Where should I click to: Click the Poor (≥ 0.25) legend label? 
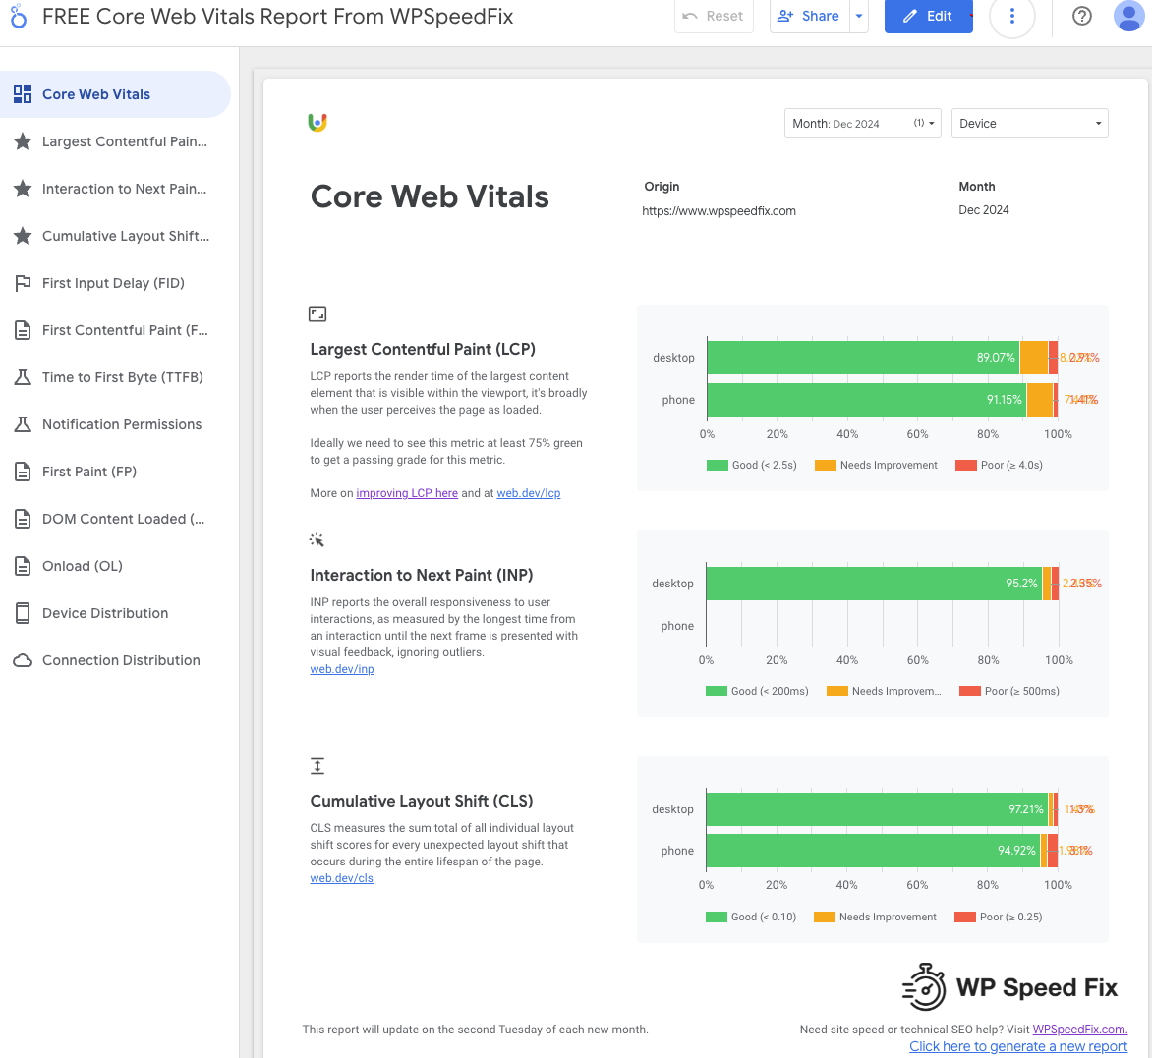[1010, 917]
